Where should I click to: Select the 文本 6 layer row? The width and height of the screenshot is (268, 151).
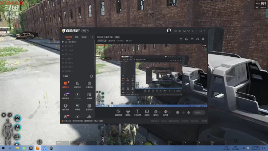click(x=78, y=42)
